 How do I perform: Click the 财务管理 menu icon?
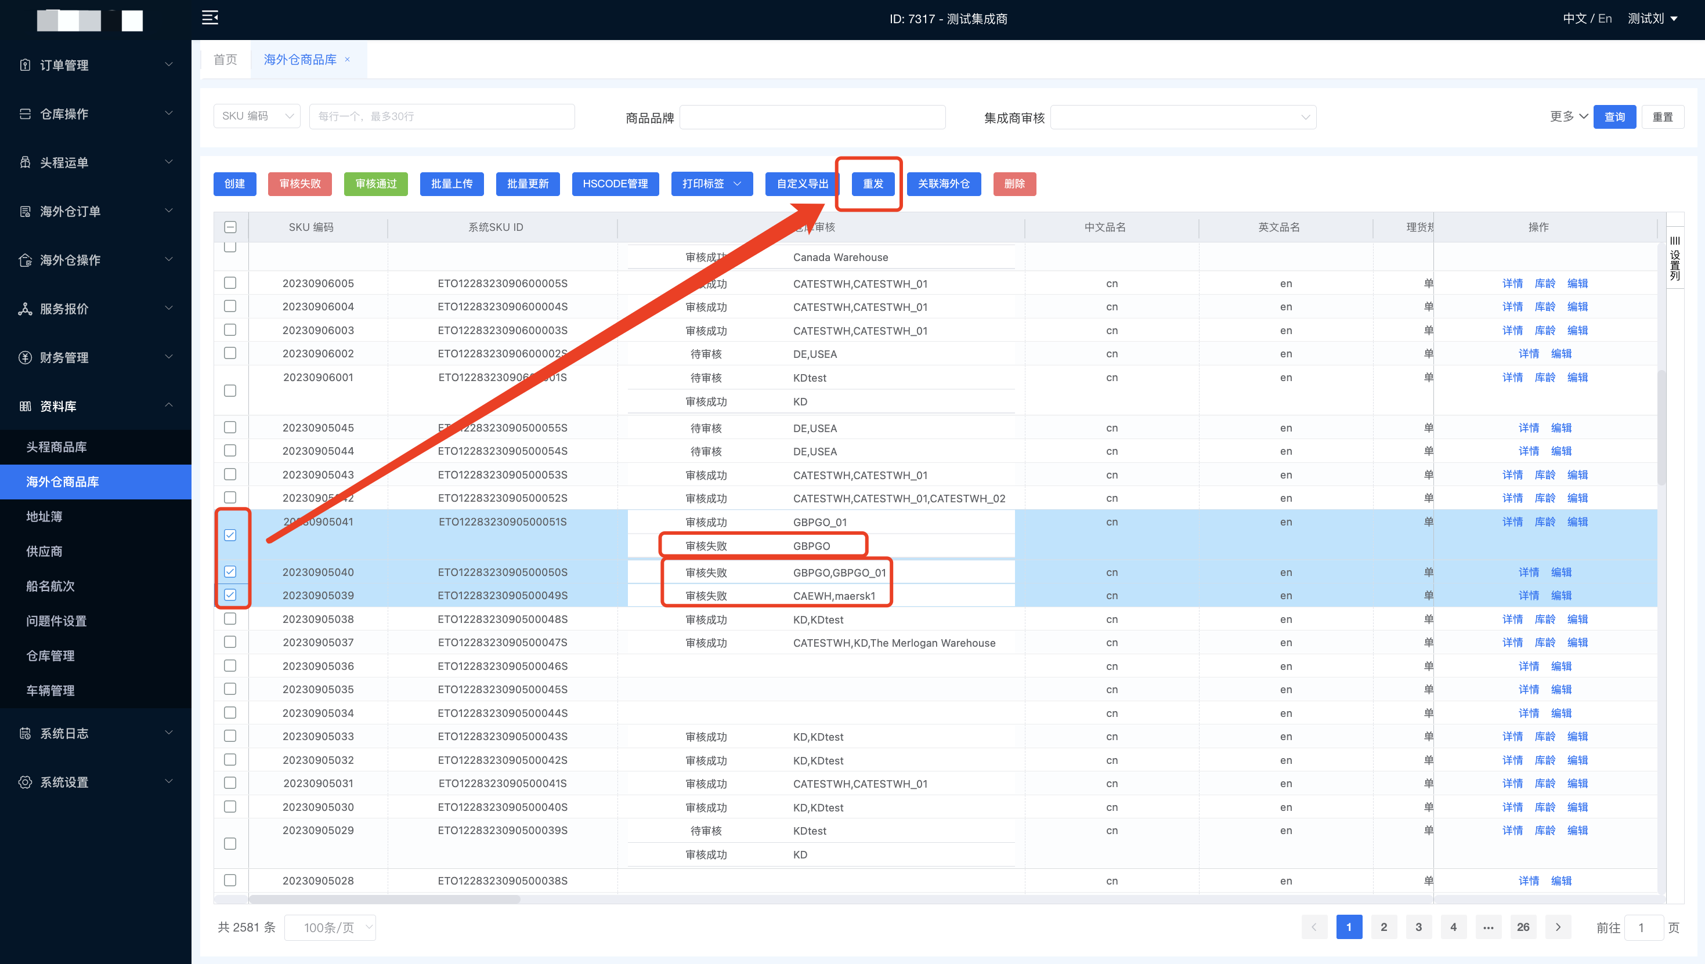(25, 357)
